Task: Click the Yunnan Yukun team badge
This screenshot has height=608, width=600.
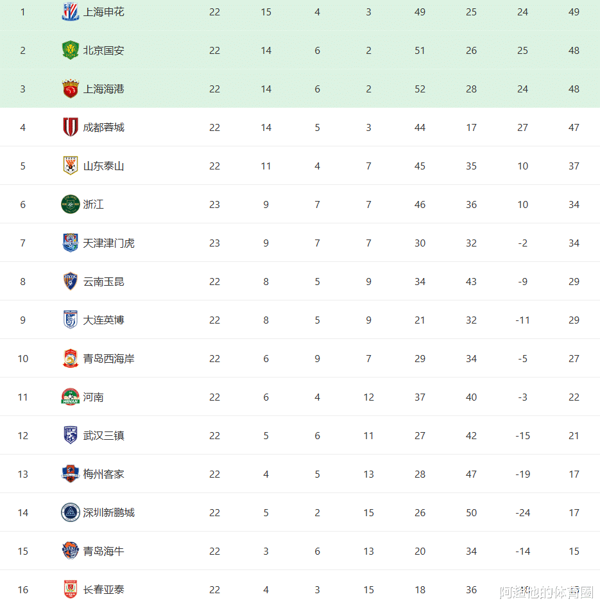Action: 70,282
